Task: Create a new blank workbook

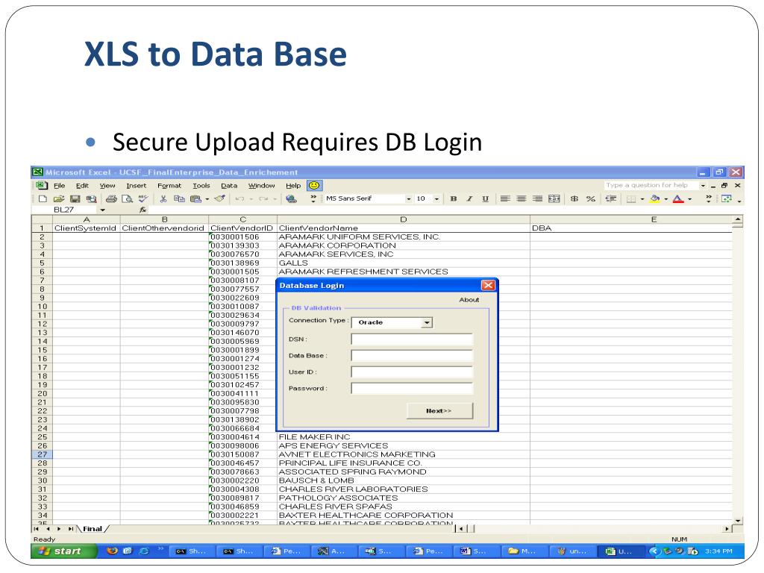Action: tap(43, 198)
